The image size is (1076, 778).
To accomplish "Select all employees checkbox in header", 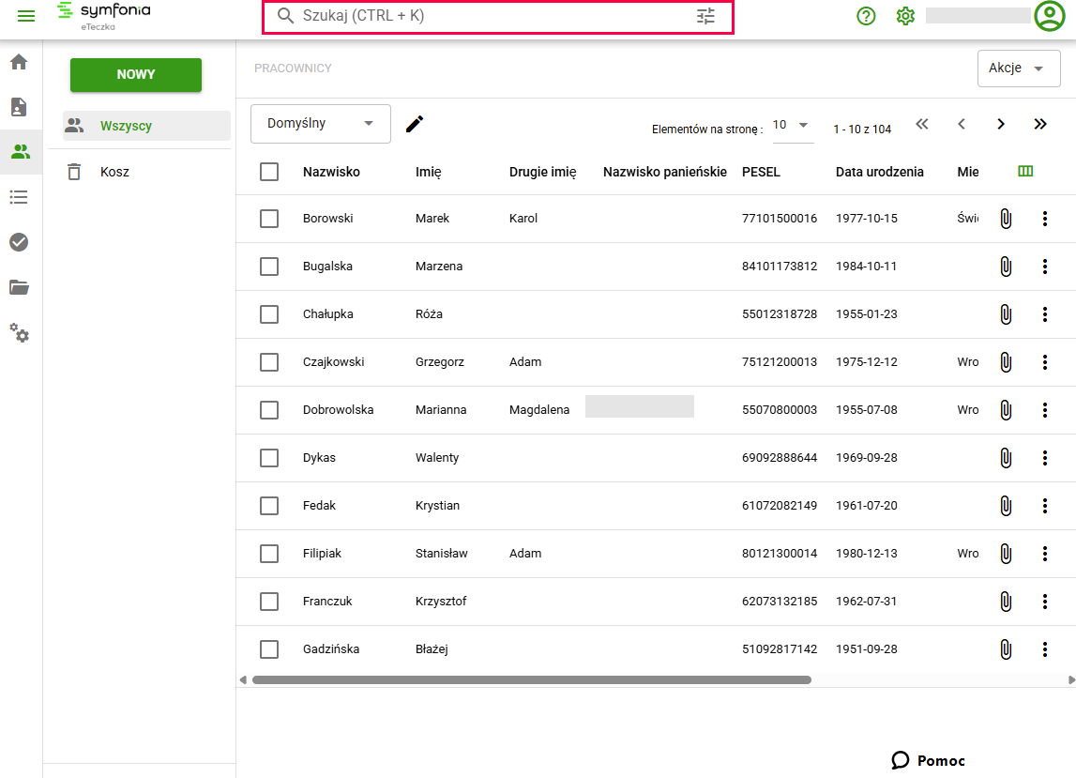I will click(269, 172).
